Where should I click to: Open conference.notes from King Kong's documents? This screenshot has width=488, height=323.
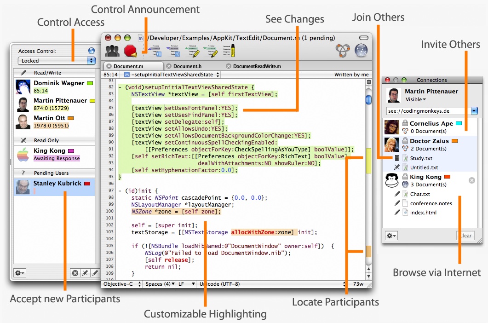[431, 203]
